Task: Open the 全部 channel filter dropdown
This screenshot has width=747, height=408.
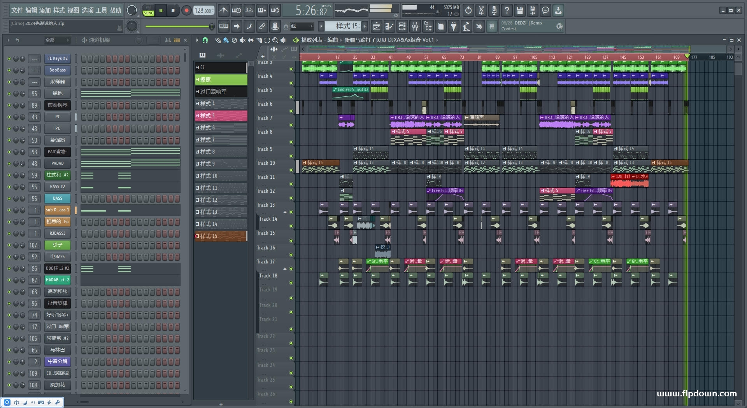Action: pos(57,40)
